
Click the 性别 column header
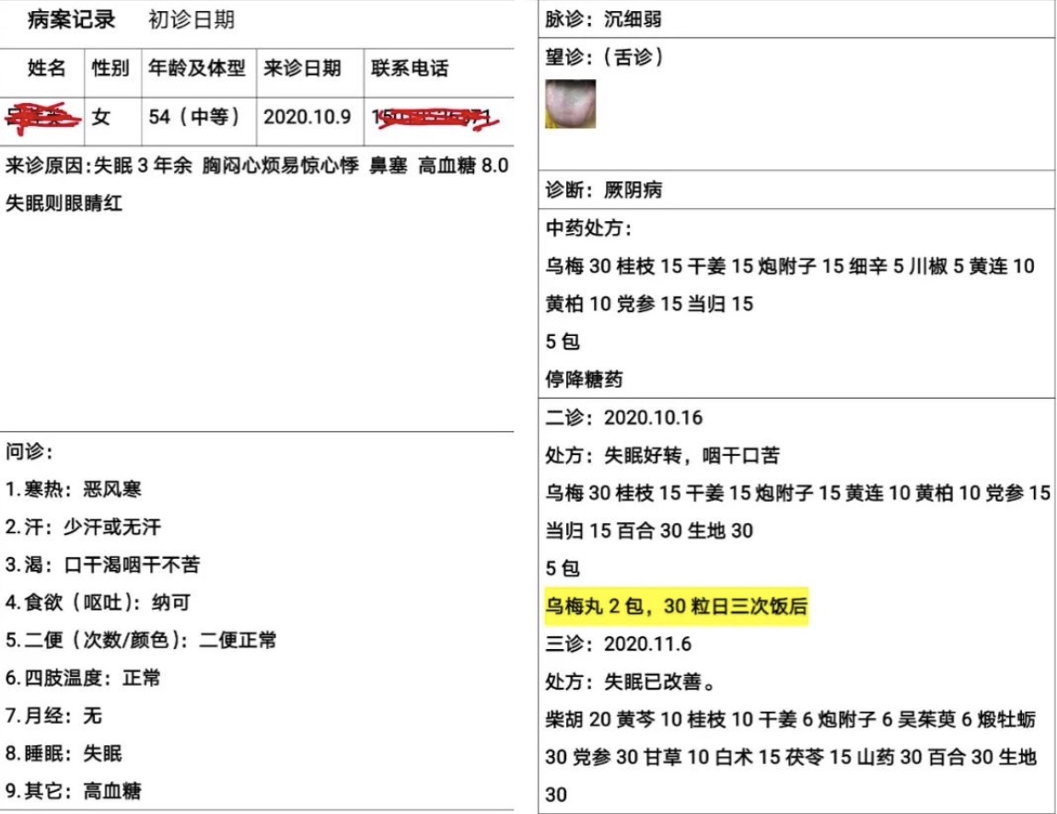point(110,69)
